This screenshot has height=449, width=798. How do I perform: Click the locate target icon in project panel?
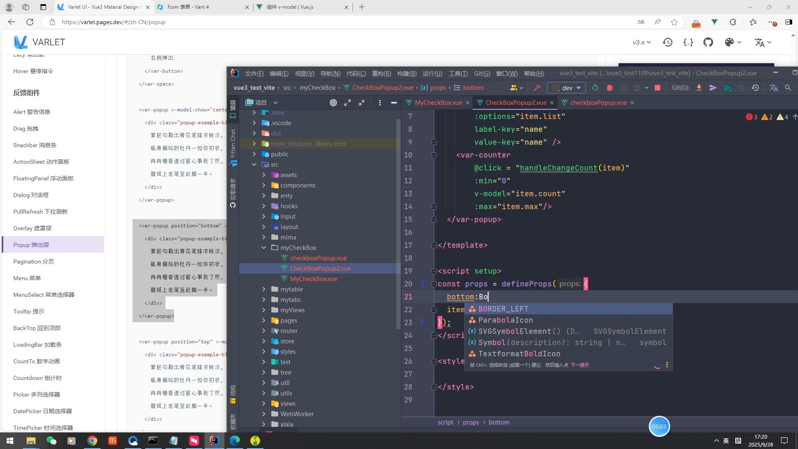tap(333, 103)
